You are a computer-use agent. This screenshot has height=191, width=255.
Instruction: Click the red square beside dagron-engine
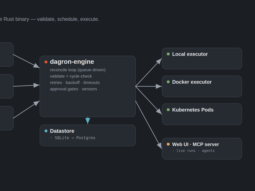(x=46, y=62)
